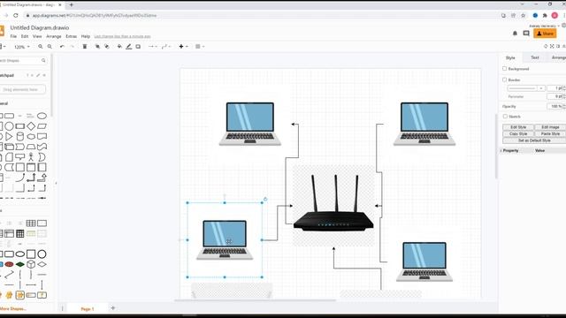Pick the circle shape in General palette

click(10, 126)
